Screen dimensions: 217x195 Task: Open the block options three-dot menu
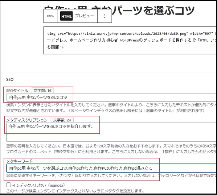[105, 16]
